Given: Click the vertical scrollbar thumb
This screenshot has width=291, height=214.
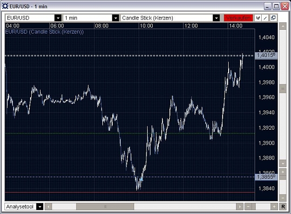Looking at the screenshot, I should [x=283, y=89].
